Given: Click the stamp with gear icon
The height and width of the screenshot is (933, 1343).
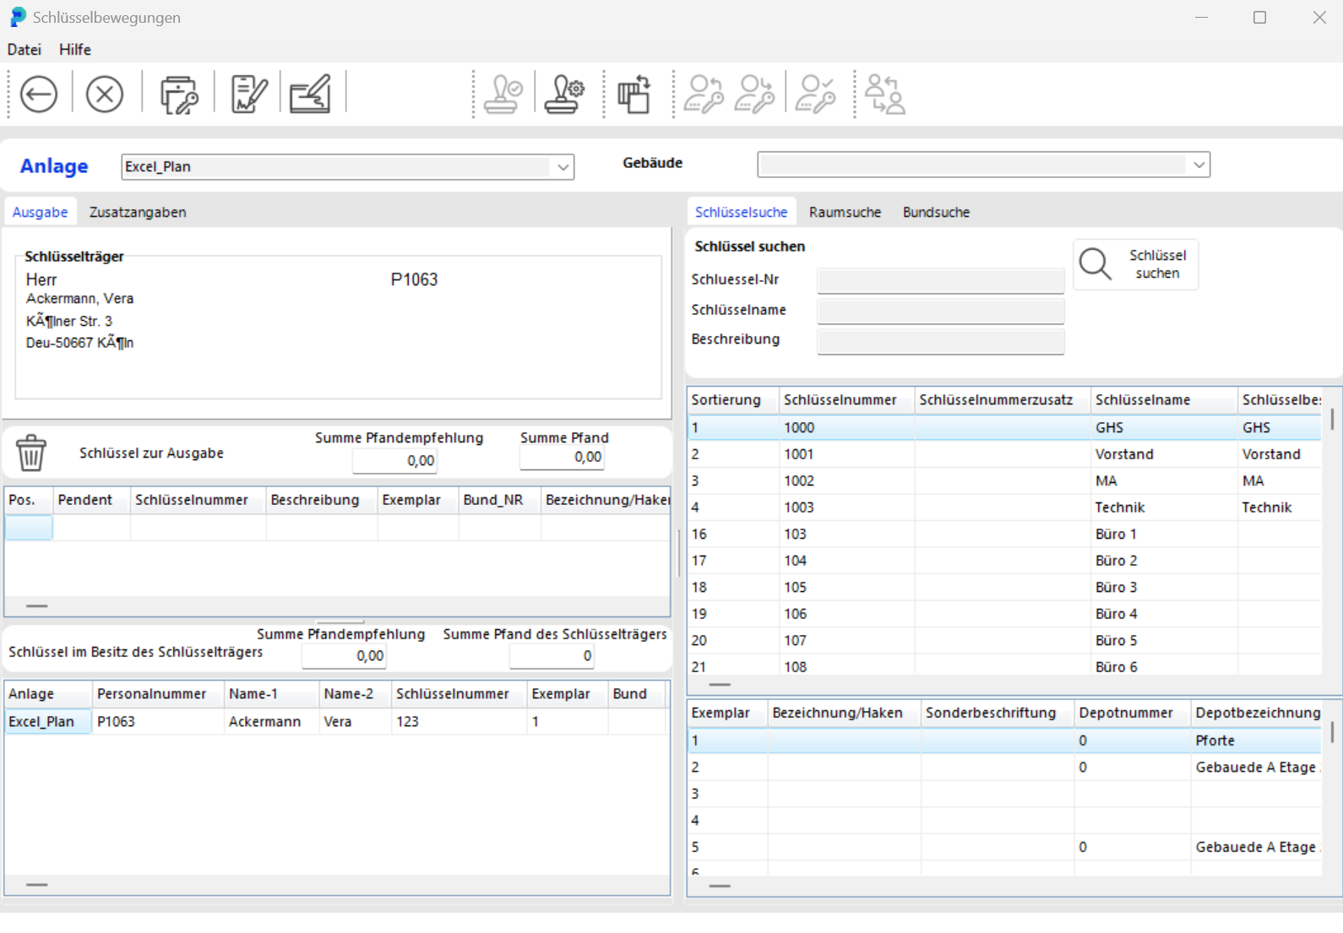Looking at the screenshot, I should [x=564, y=94].
